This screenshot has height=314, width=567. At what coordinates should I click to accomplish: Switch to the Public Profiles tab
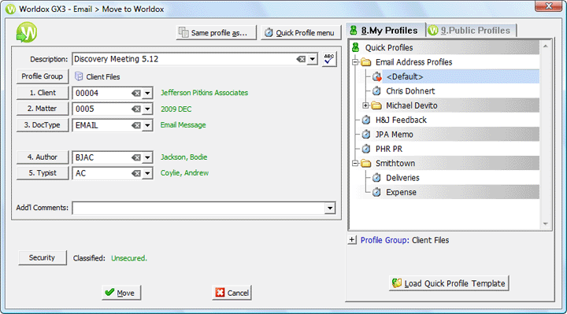(x=471, y=31)
